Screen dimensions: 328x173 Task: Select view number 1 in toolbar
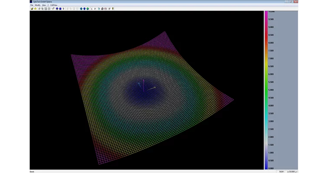click(x=92, y=9)
